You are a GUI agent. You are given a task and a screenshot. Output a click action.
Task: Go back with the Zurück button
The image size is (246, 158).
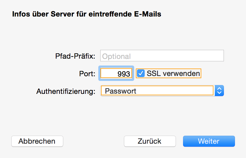click(150, 141)
